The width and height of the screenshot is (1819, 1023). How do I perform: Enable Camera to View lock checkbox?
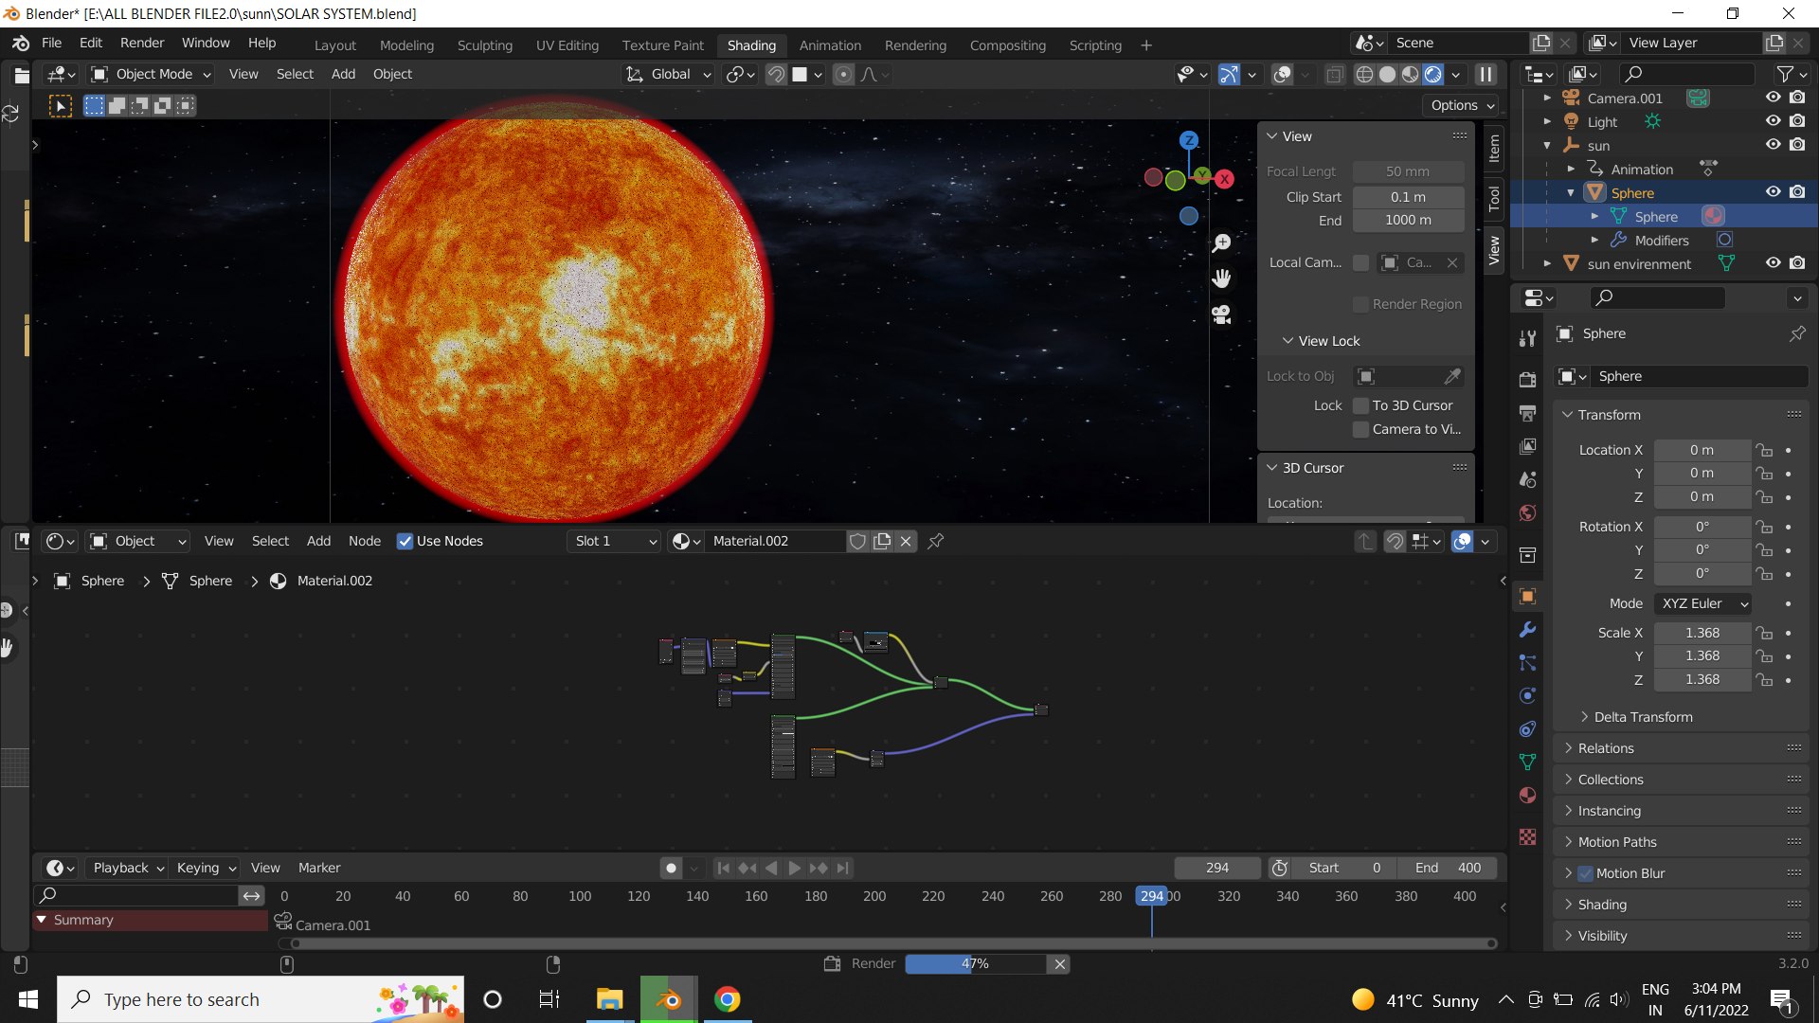(x=1360, y=429)
